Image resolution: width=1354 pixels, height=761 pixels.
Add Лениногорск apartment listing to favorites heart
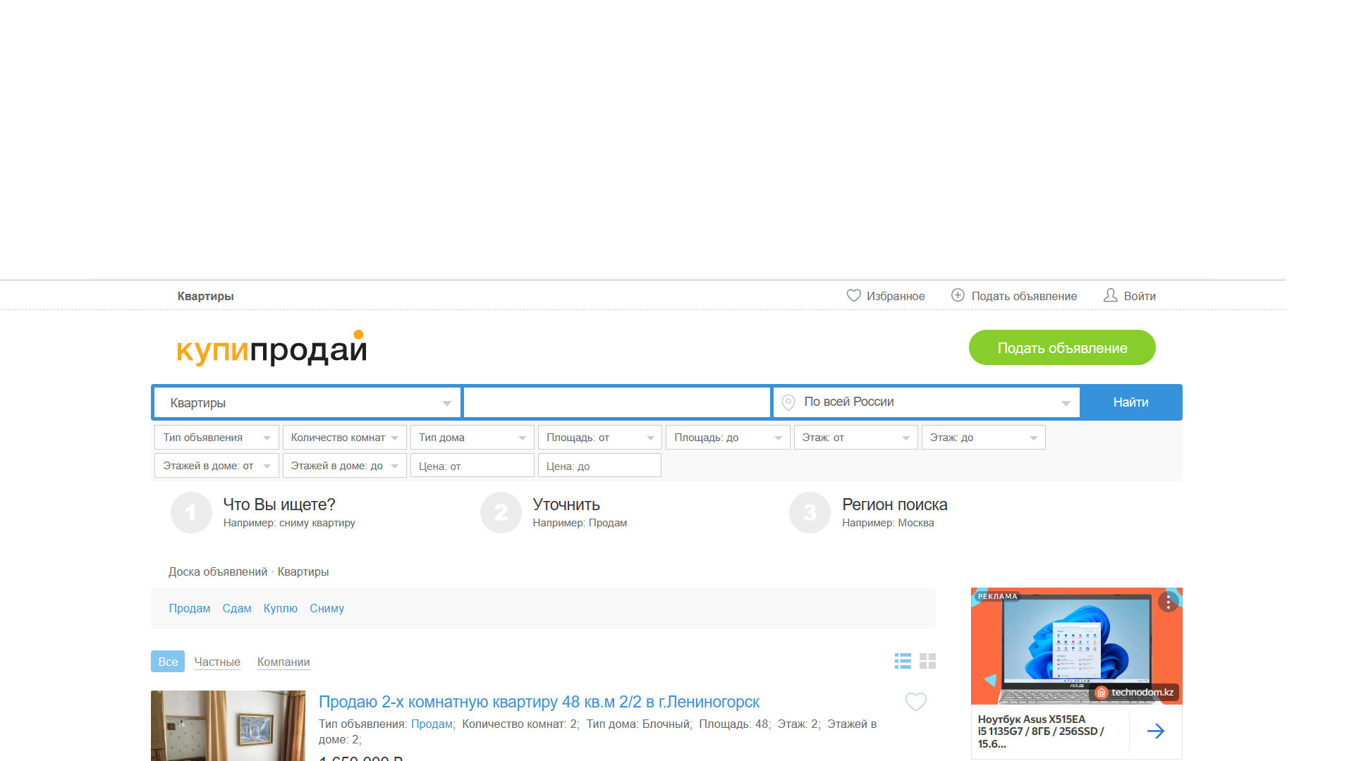pyautogui.click(x=915, y=702)
